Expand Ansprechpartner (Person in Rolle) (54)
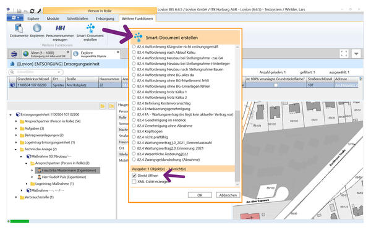This screenshot has width=371, height=230. (x=16, y=121)
